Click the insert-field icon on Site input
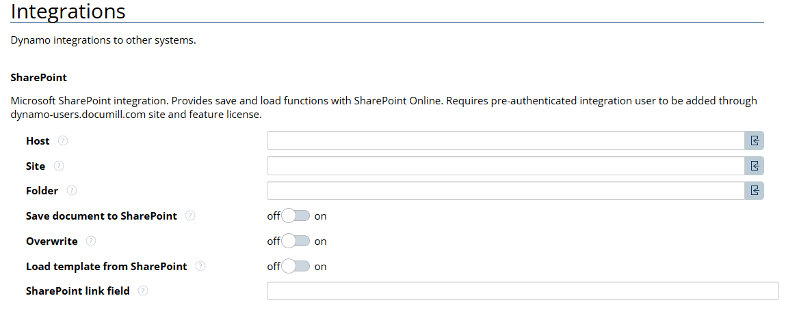This screenshot has height=311, width=786. point(755,166)
